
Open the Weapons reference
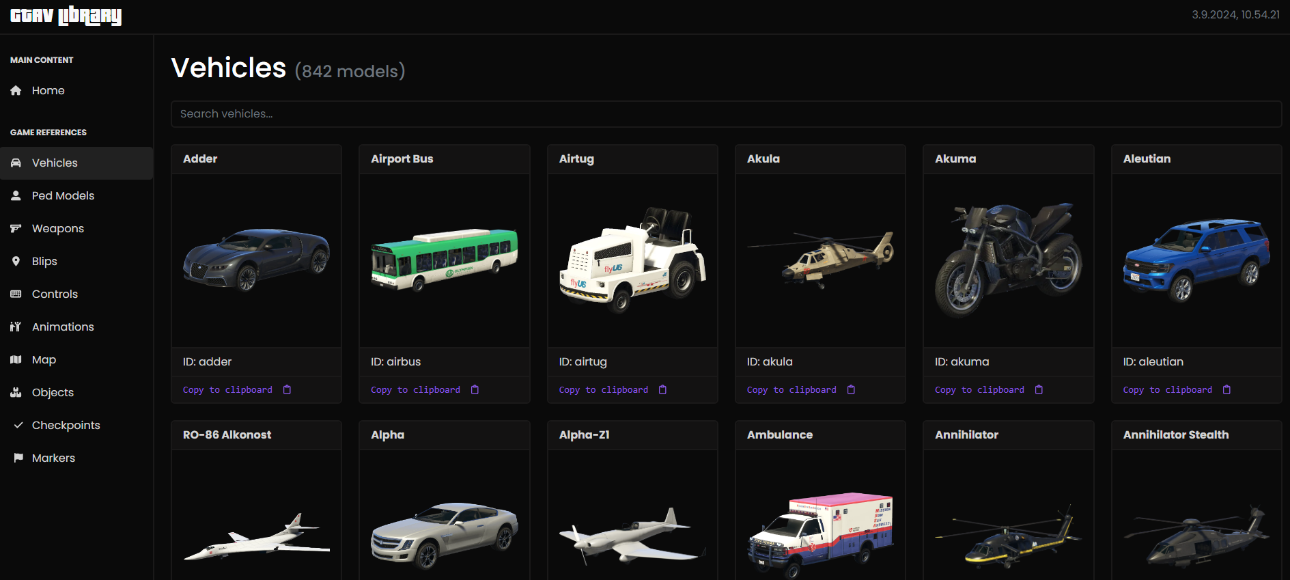(x=76, y=228)
